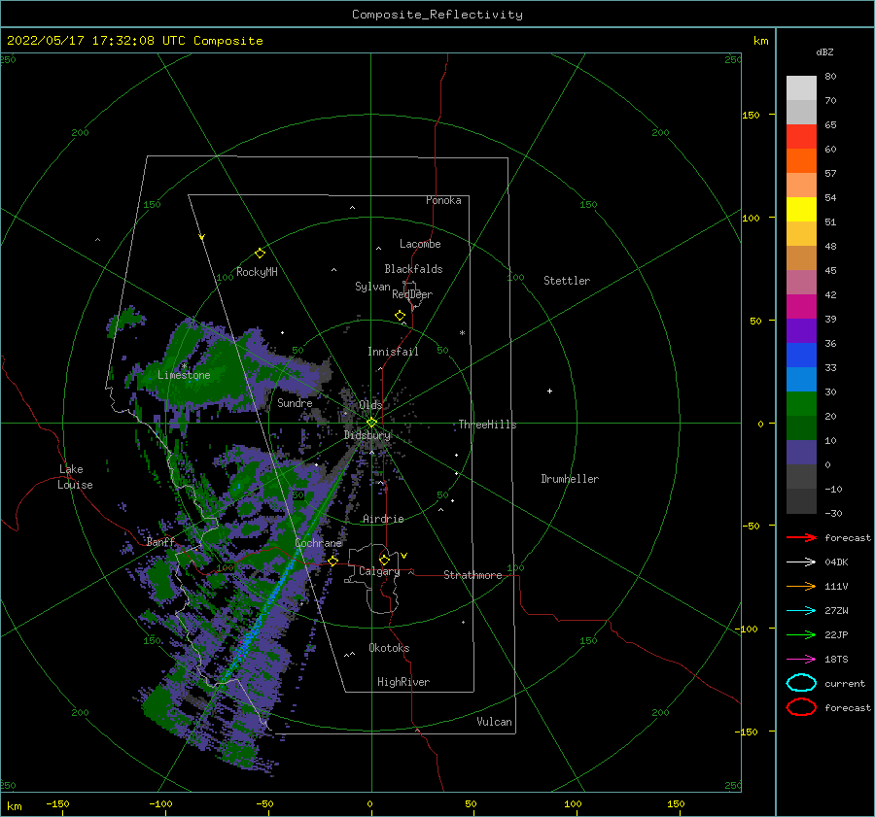Click the Drumheller label

point(570,479)
